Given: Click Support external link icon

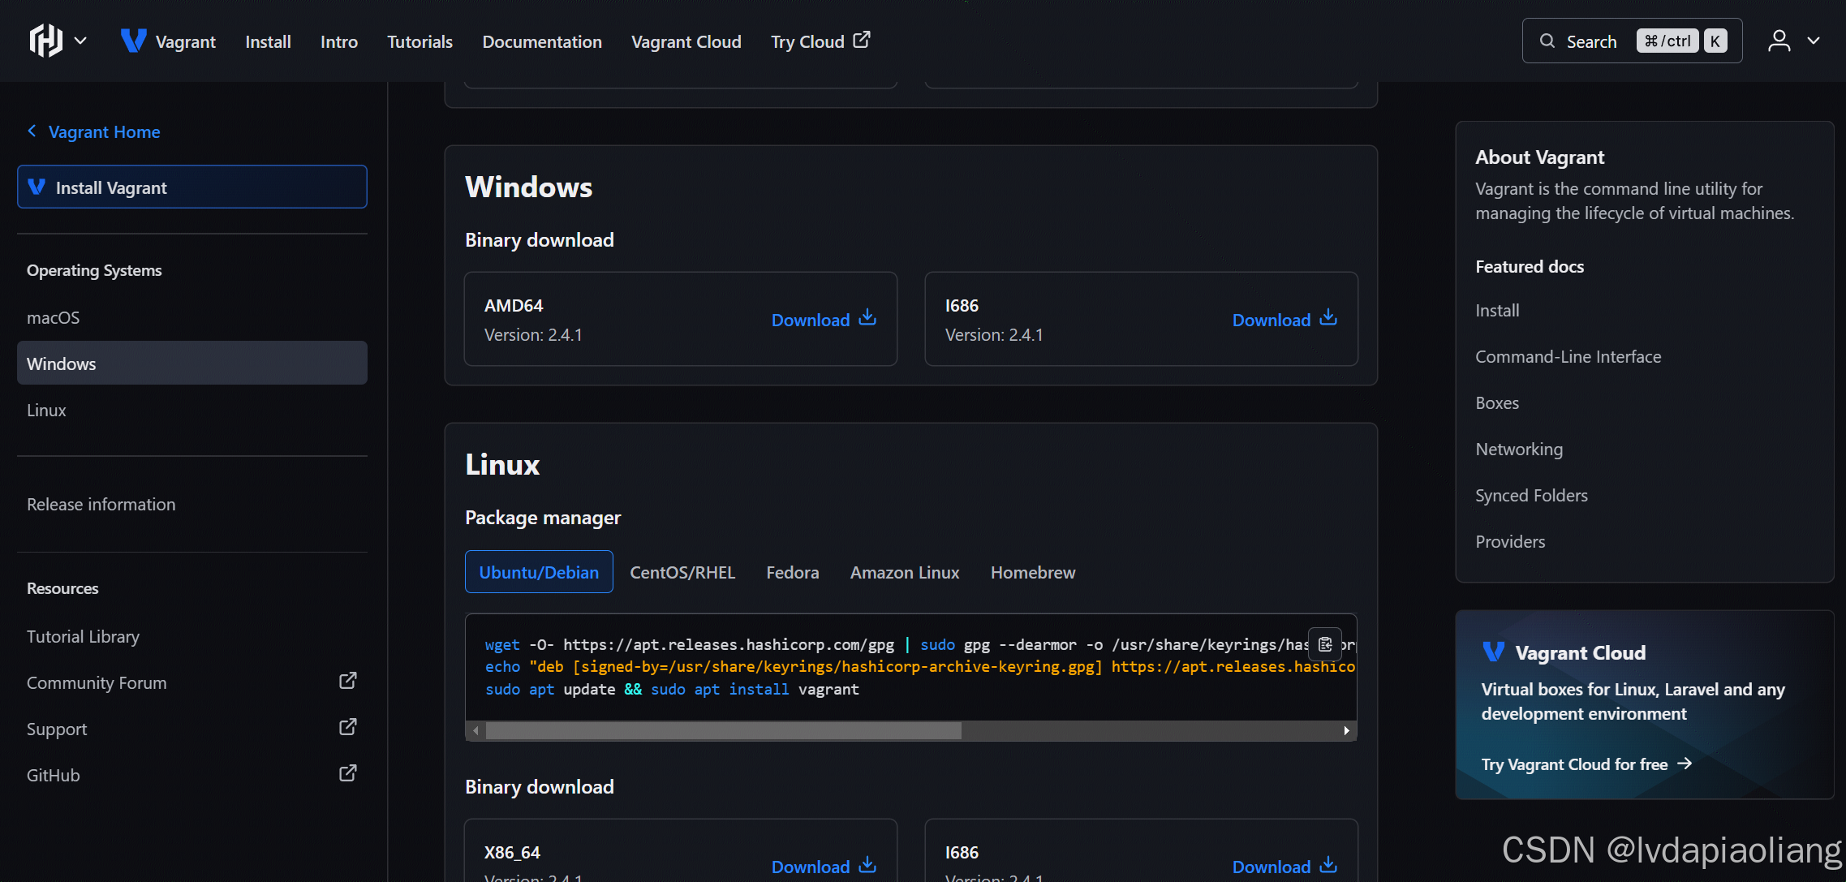Looking at the screenshot, I should [347, 727].
